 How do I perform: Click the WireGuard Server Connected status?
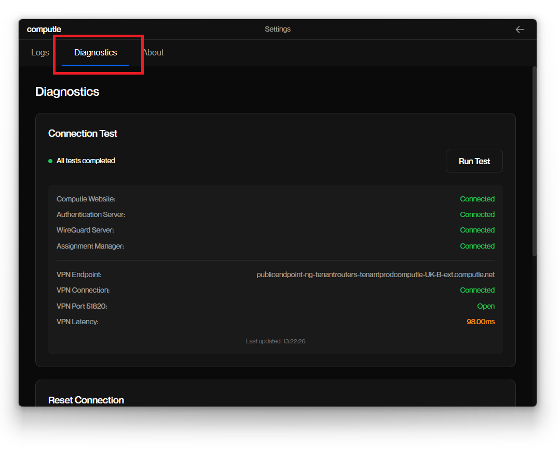[x=477, y=230]
